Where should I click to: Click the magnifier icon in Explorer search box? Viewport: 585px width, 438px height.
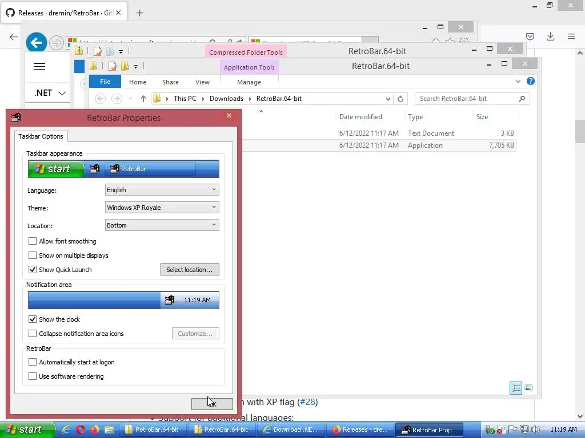(x=522, y=99)
